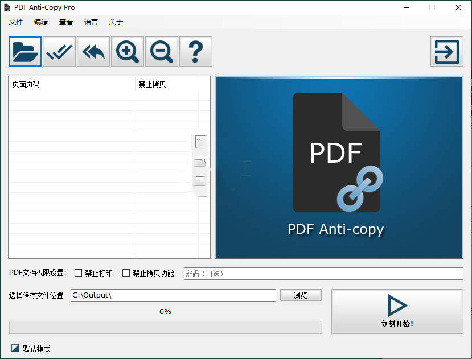
Task: Click the zoom in magnifier icon
Action: (128, 51)
